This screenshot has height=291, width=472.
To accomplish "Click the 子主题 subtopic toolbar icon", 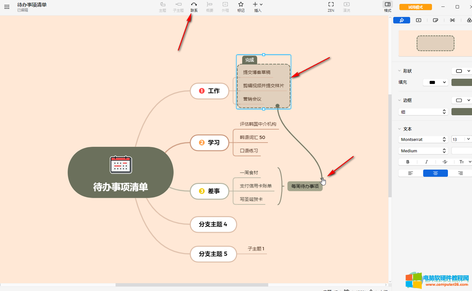I will (x=178, y=7).
